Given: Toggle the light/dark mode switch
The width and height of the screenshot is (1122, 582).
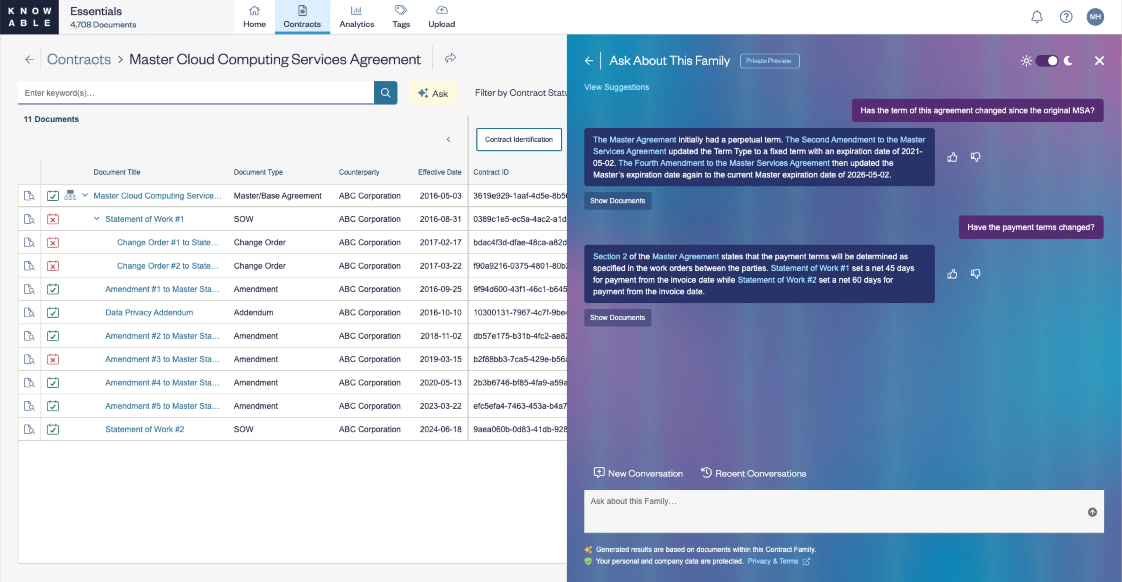Looking at the screenshot, I should tap(1047, 60).
